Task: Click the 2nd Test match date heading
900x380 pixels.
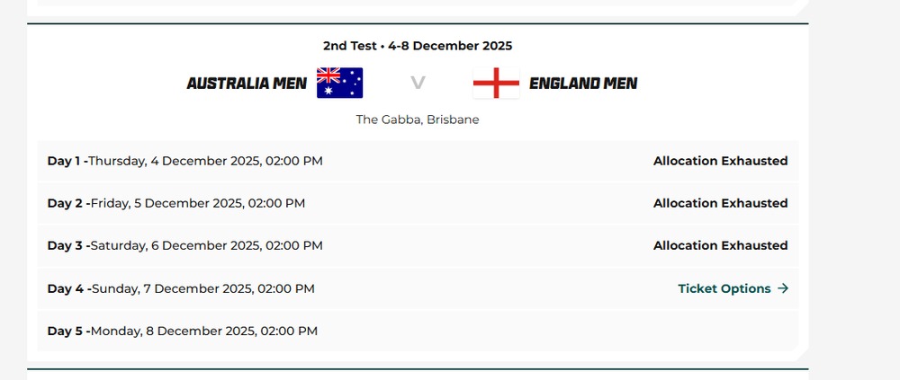Action: [x=418, y=45]
